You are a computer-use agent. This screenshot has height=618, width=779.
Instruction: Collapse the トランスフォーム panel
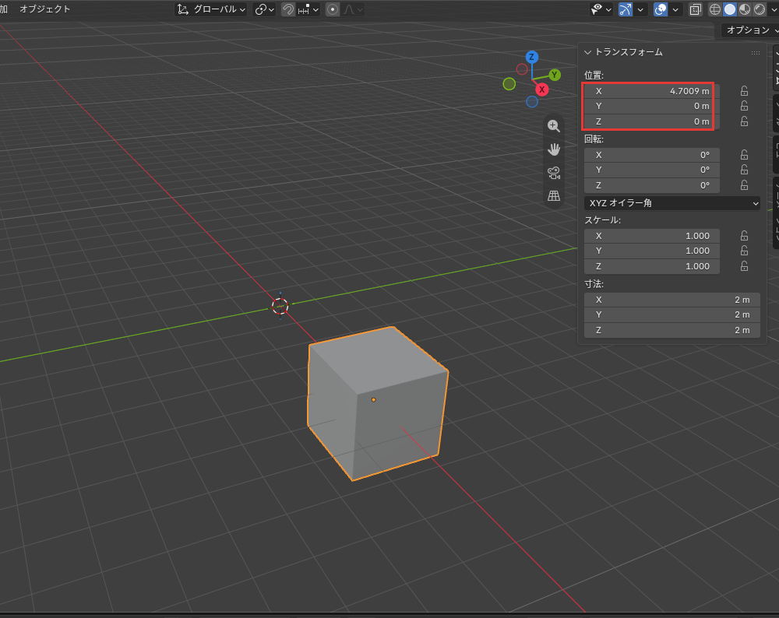click(587, 52)
